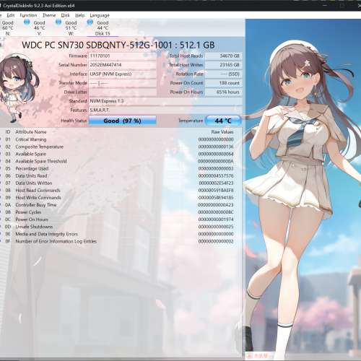Screen dimensions: 361x361
Task: Open the Disk menu
Action: (x=65, y=15)
